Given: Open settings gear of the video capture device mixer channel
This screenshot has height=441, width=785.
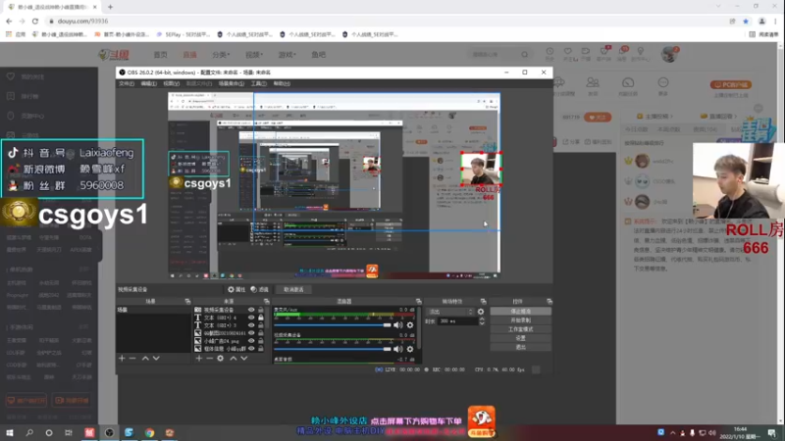Looking at the screenshot, I should (x=410, y=349).
